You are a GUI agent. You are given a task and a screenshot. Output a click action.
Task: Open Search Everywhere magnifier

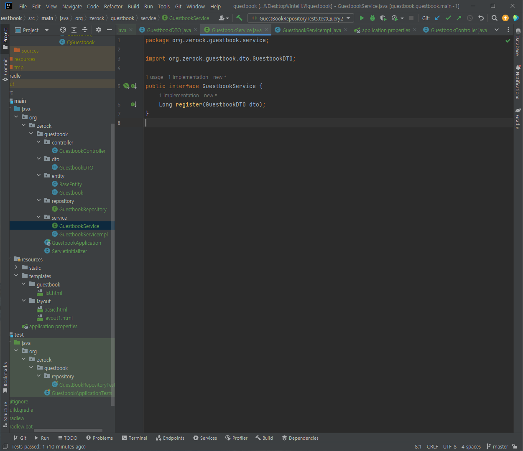(495, 18)
